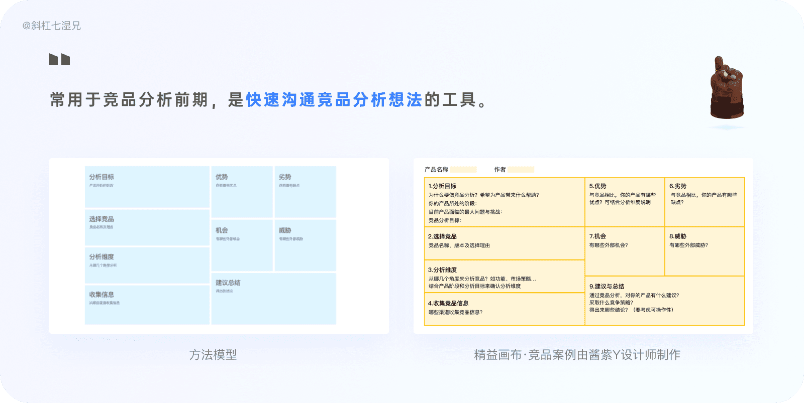Click the 作者 yellow input field
The image size is (804, 403).
tap(521, 170)
